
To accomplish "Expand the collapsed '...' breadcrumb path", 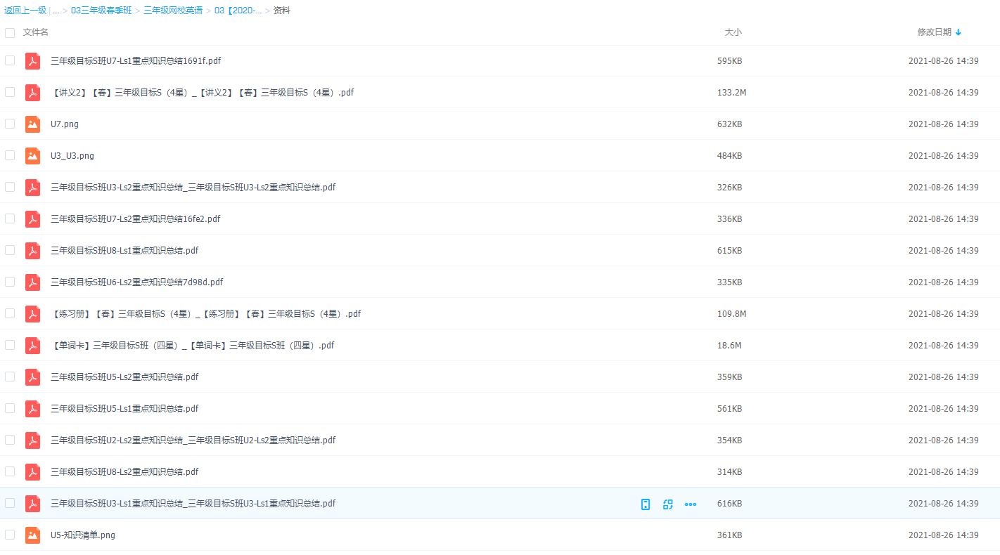I will pyautogui.click(x=56, y=11).
